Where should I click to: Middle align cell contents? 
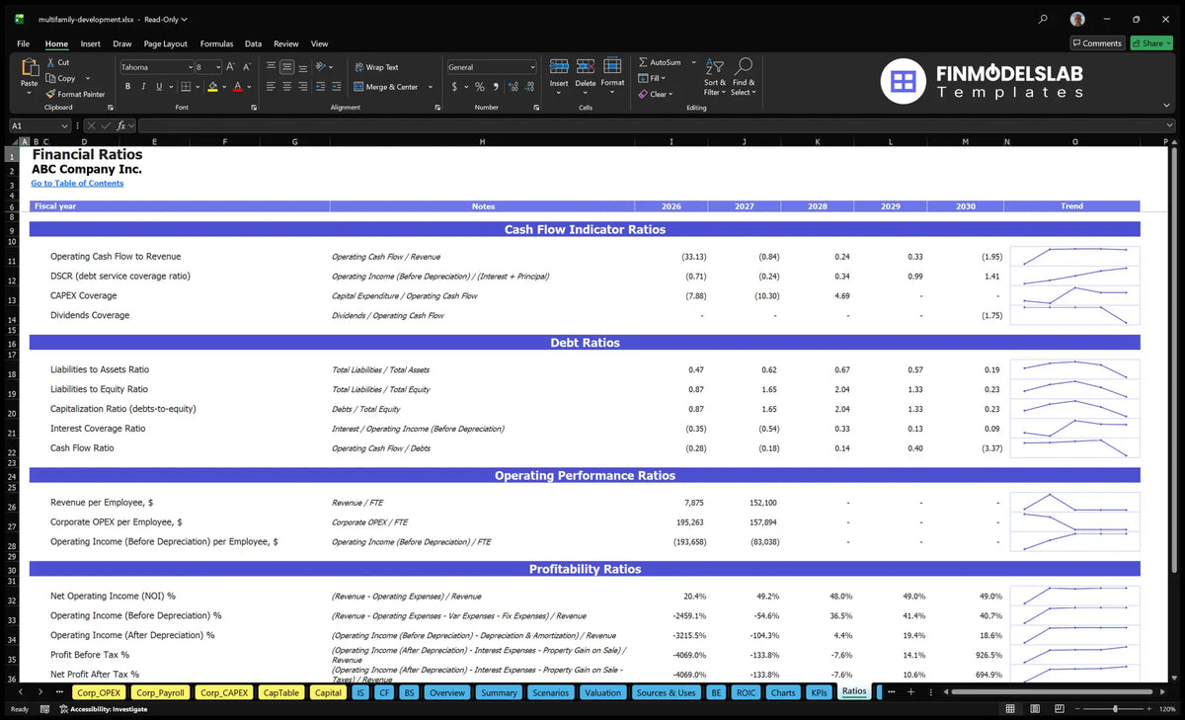[x=287, y=67]
